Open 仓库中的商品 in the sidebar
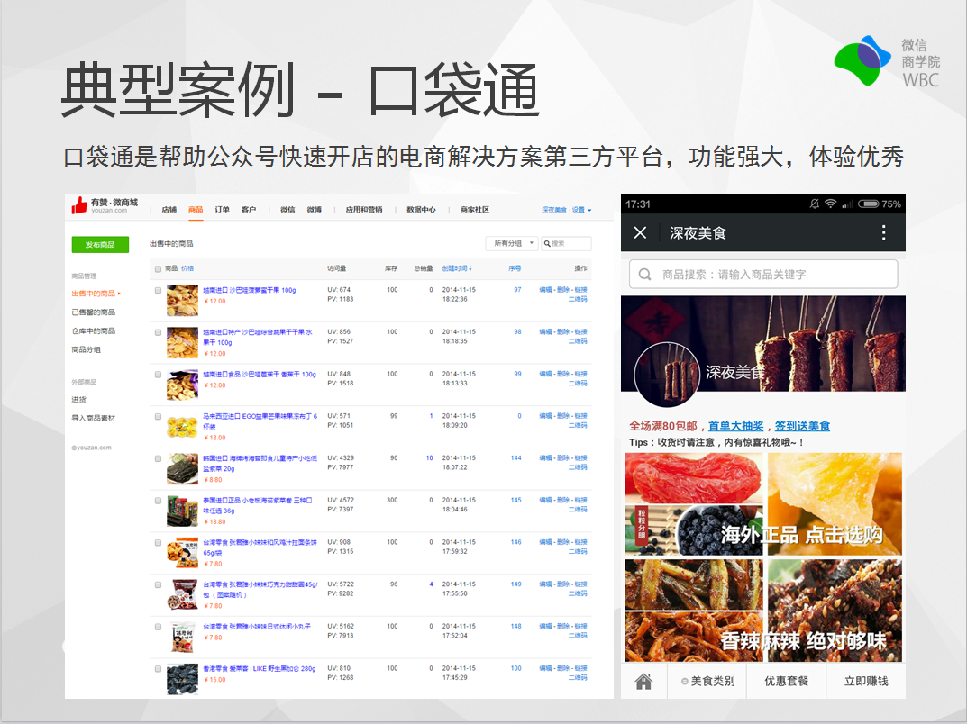This screenshot has width=967, height=724. point(93,330)
